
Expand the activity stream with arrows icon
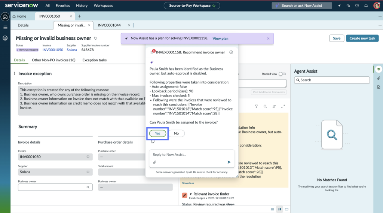pos(283,106)
